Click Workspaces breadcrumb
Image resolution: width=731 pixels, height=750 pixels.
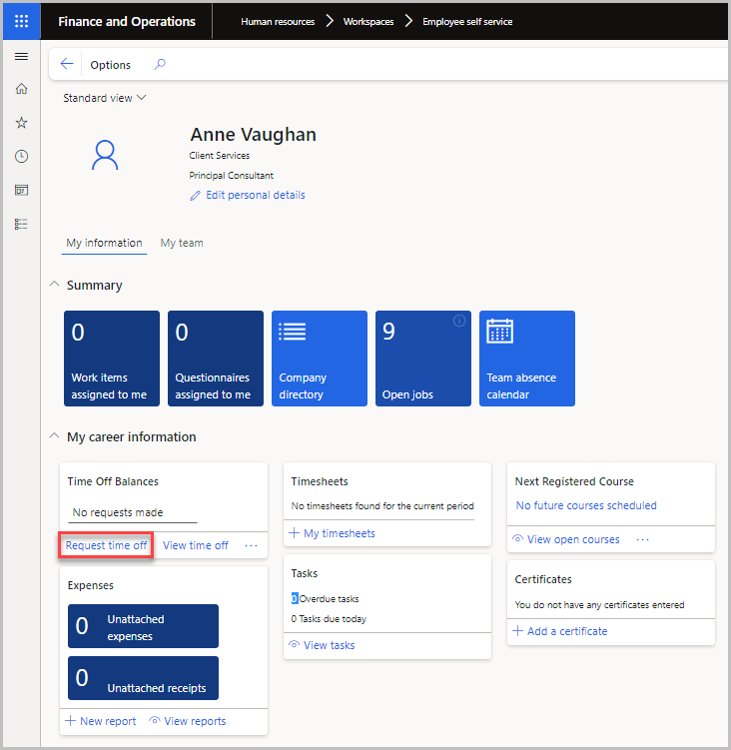[x=368, y=22]
